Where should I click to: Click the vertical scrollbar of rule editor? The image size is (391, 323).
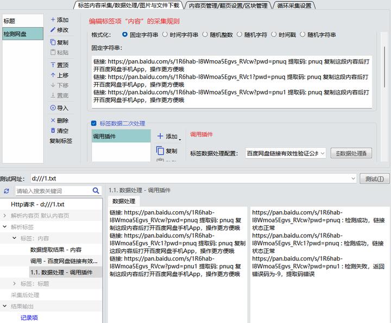pyautogui.click(x=384, y=67)
